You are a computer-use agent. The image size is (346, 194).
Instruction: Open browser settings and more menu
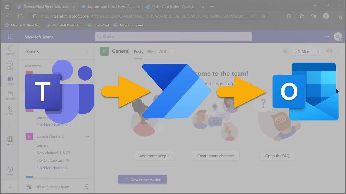tap(339, 16)
